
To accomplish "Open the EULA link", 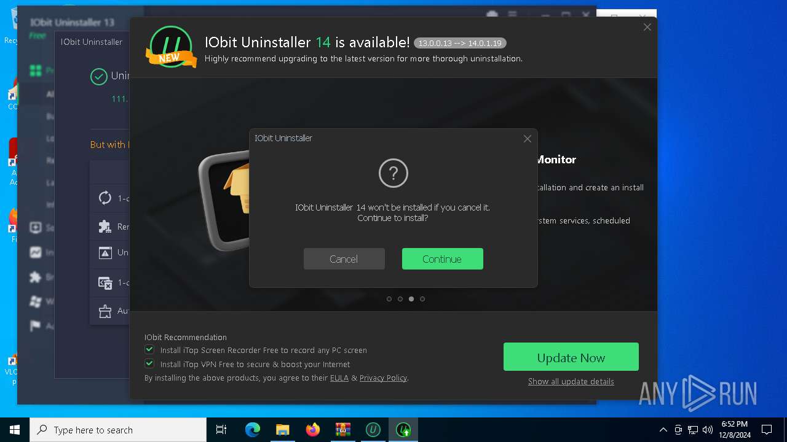I will [x=339, y=378].
